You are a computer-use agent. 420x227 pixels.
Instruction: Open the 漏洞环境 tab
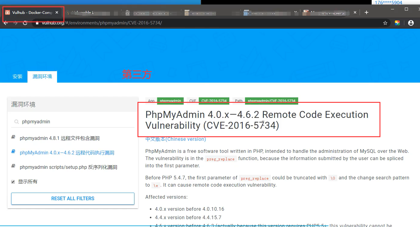[42, 77]
